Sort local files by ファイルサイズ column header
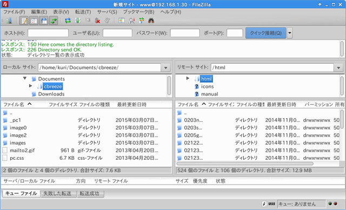Image resolution: width=346 pixels, height=210 pixels. pos(63,104)
